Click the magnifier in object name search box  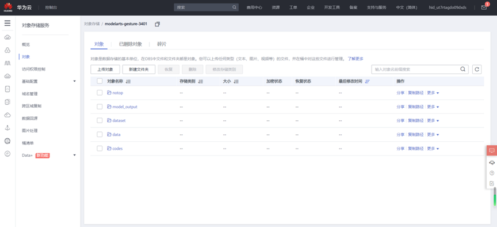point(462,69)
